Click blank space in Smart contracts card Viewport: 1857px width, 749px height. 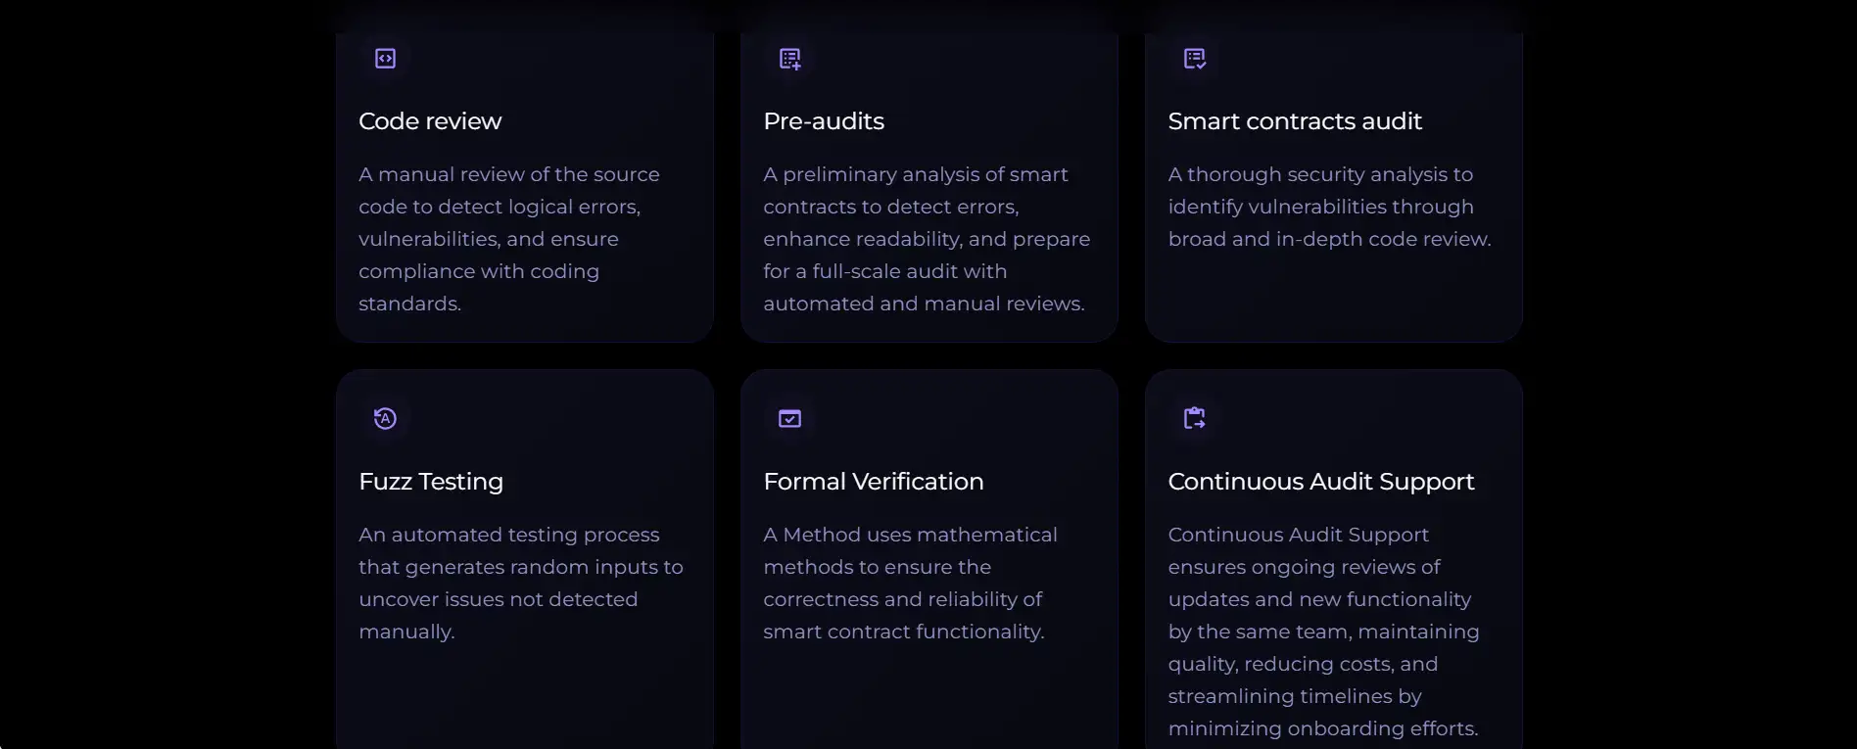pos(1332,299)
